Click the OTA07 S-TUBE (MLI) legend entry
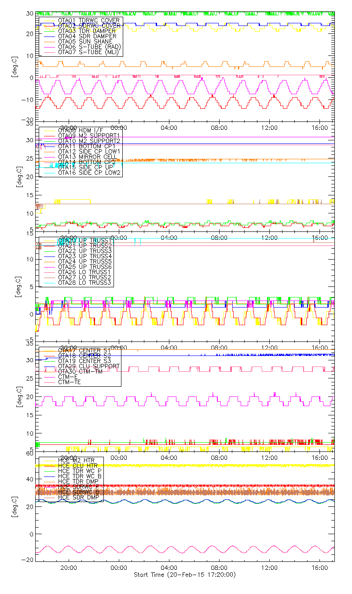The image size is (352, 594). pos(89,52)
